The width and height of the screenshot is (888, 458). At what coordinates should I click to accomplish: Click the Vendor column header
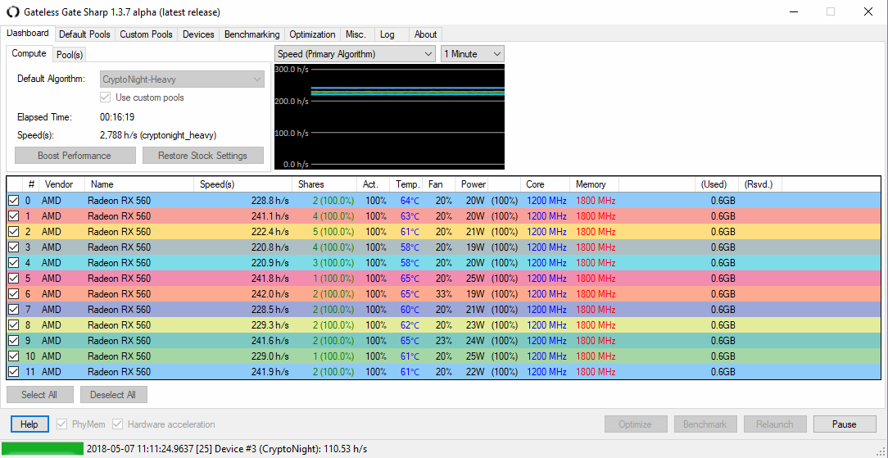(x=62, y=184)
